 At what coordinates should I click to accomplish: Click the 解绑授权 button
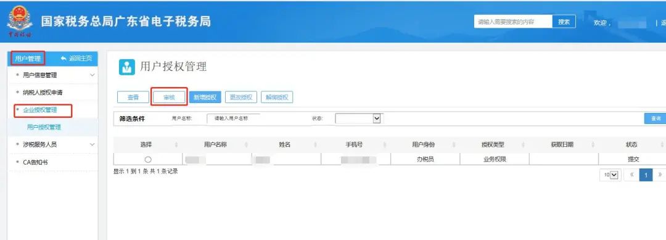coord(277,97)
